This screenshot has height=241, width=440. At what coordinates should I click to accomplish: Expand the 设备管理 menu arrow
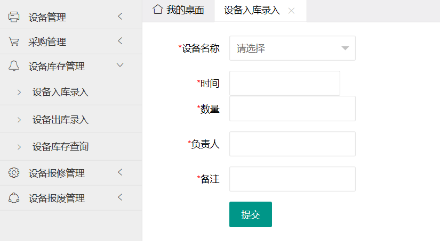(x=120, y=16)
